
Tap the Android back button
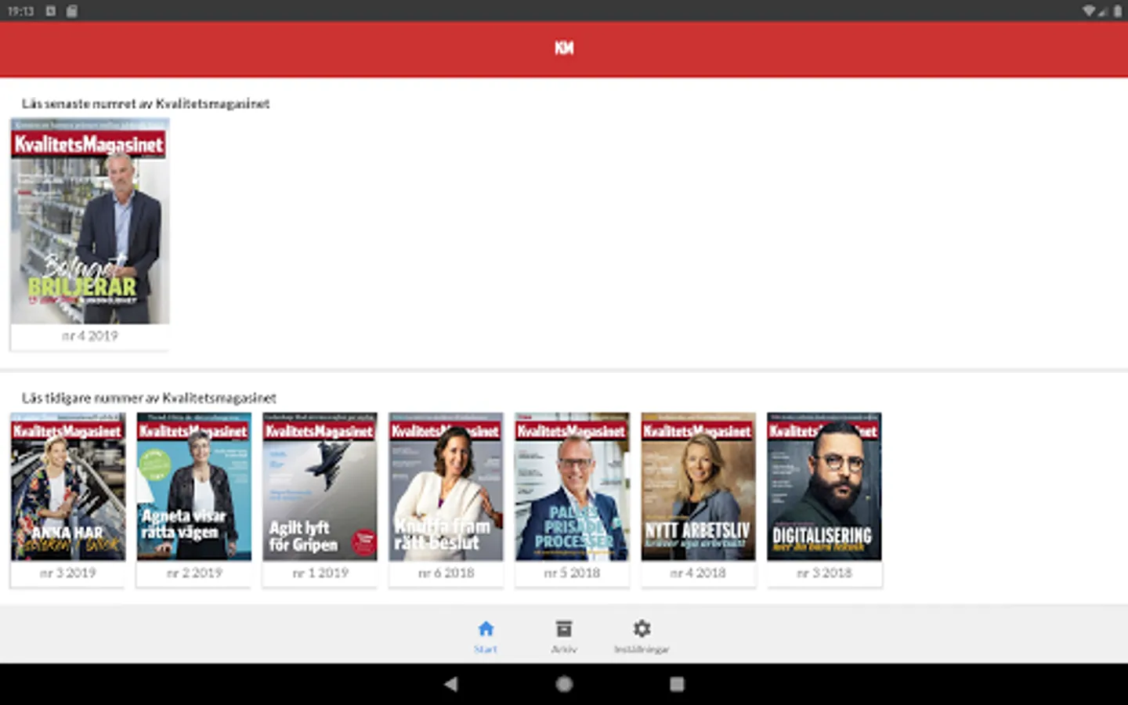450,684
